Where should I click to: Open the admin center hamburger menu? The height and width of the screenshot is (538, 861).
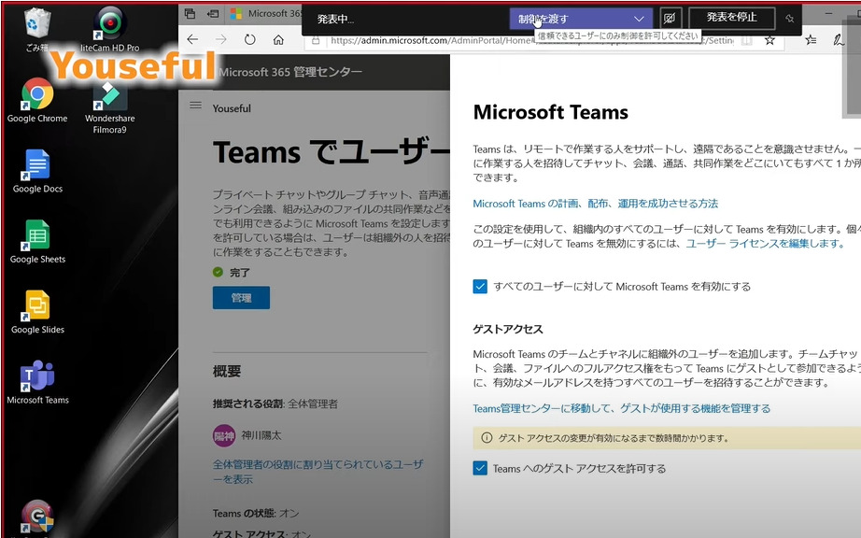[195, 105]
